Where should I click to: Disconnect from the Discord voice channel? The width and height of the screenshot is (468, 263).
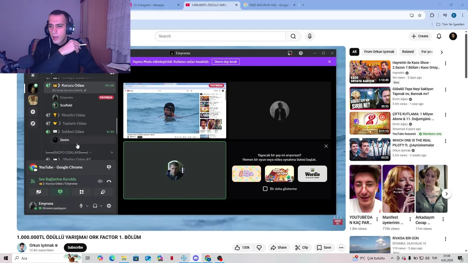click(x=109, y=181)
